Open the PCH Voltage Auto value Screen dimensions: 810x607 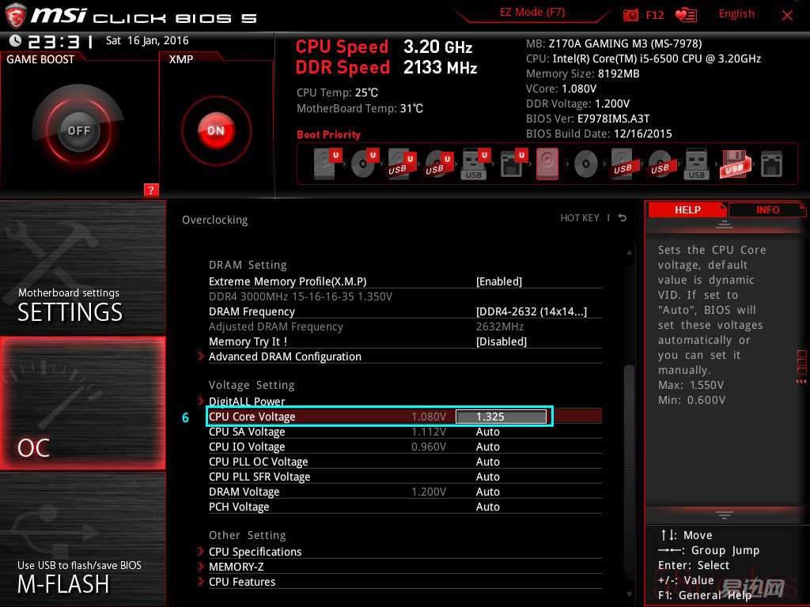point(487,507)
